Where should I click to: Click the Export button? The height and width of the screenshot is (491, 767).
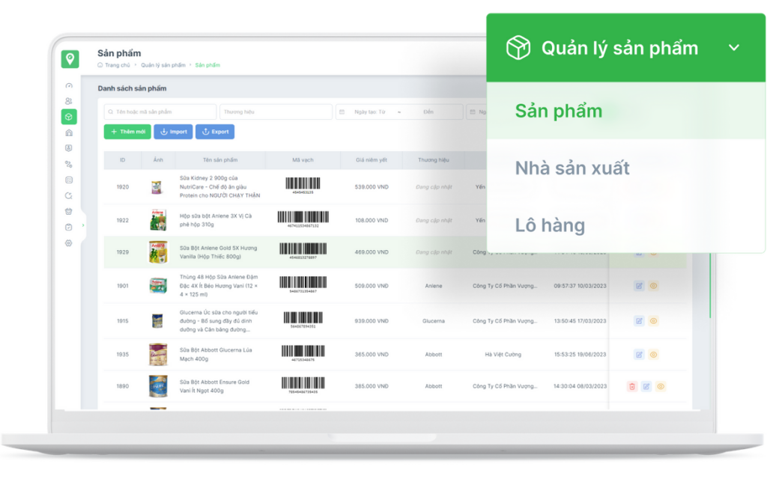[x=215, y=132]
